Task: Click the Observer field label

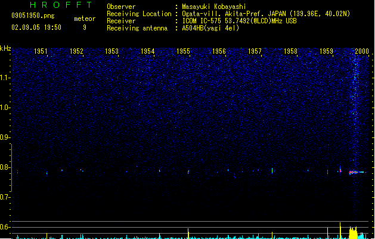Action: coord(121,7)
